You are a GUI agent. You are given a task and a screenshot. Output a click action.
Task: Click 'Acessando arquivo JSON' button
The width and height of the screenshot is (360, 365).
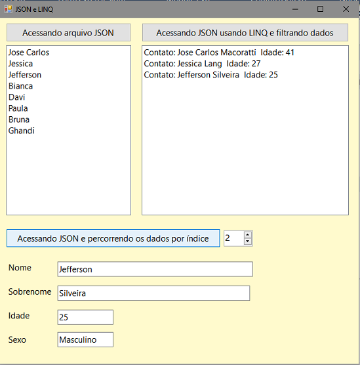pos(68,33)
